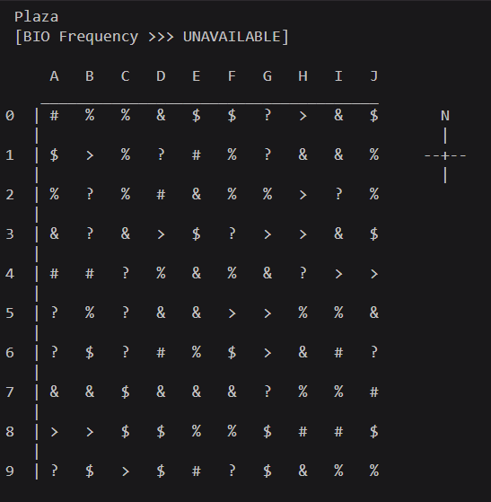
Task: Choose the > symbol at cell C9
Action: click(126, 471)
